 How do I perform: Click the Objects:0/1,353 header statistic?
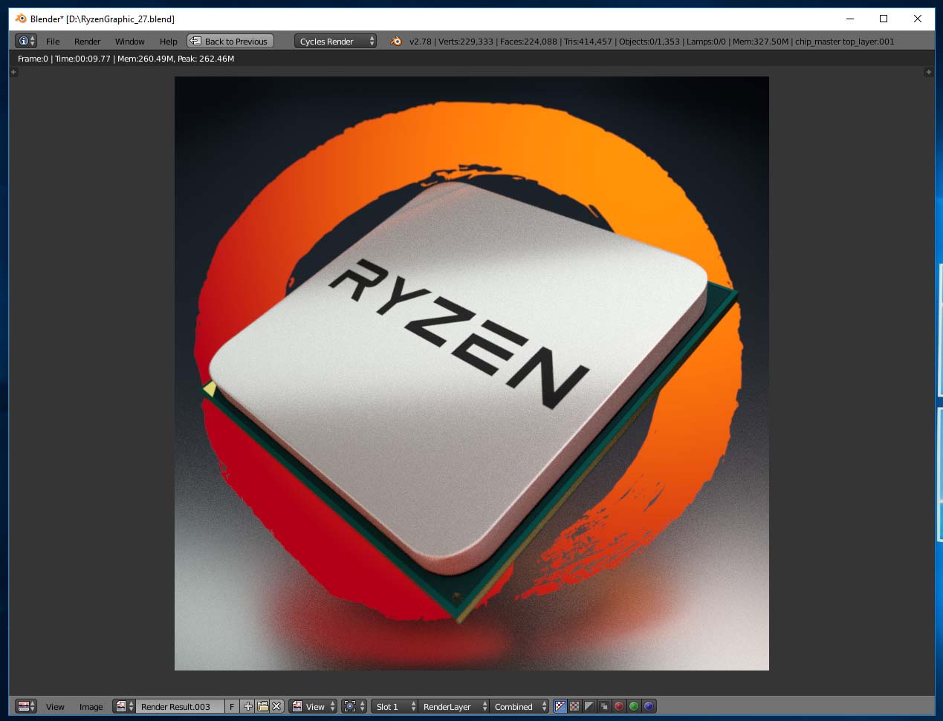point(649,42)
